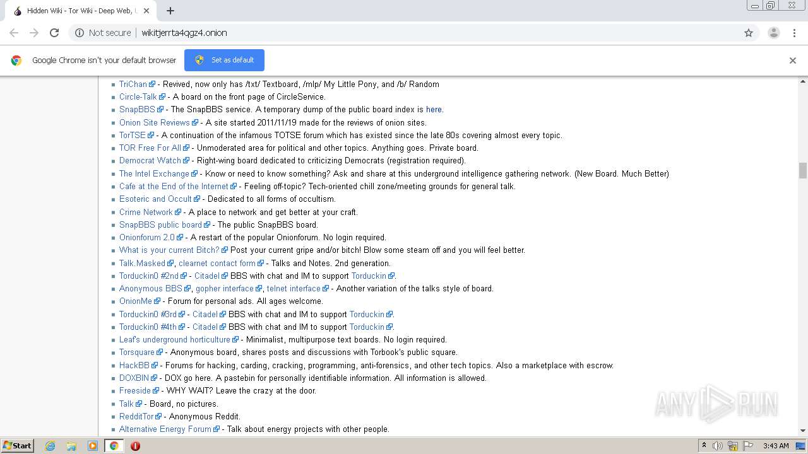
Task: Close the Hidden Wiki tab
Action: click(x=146, y=11)
